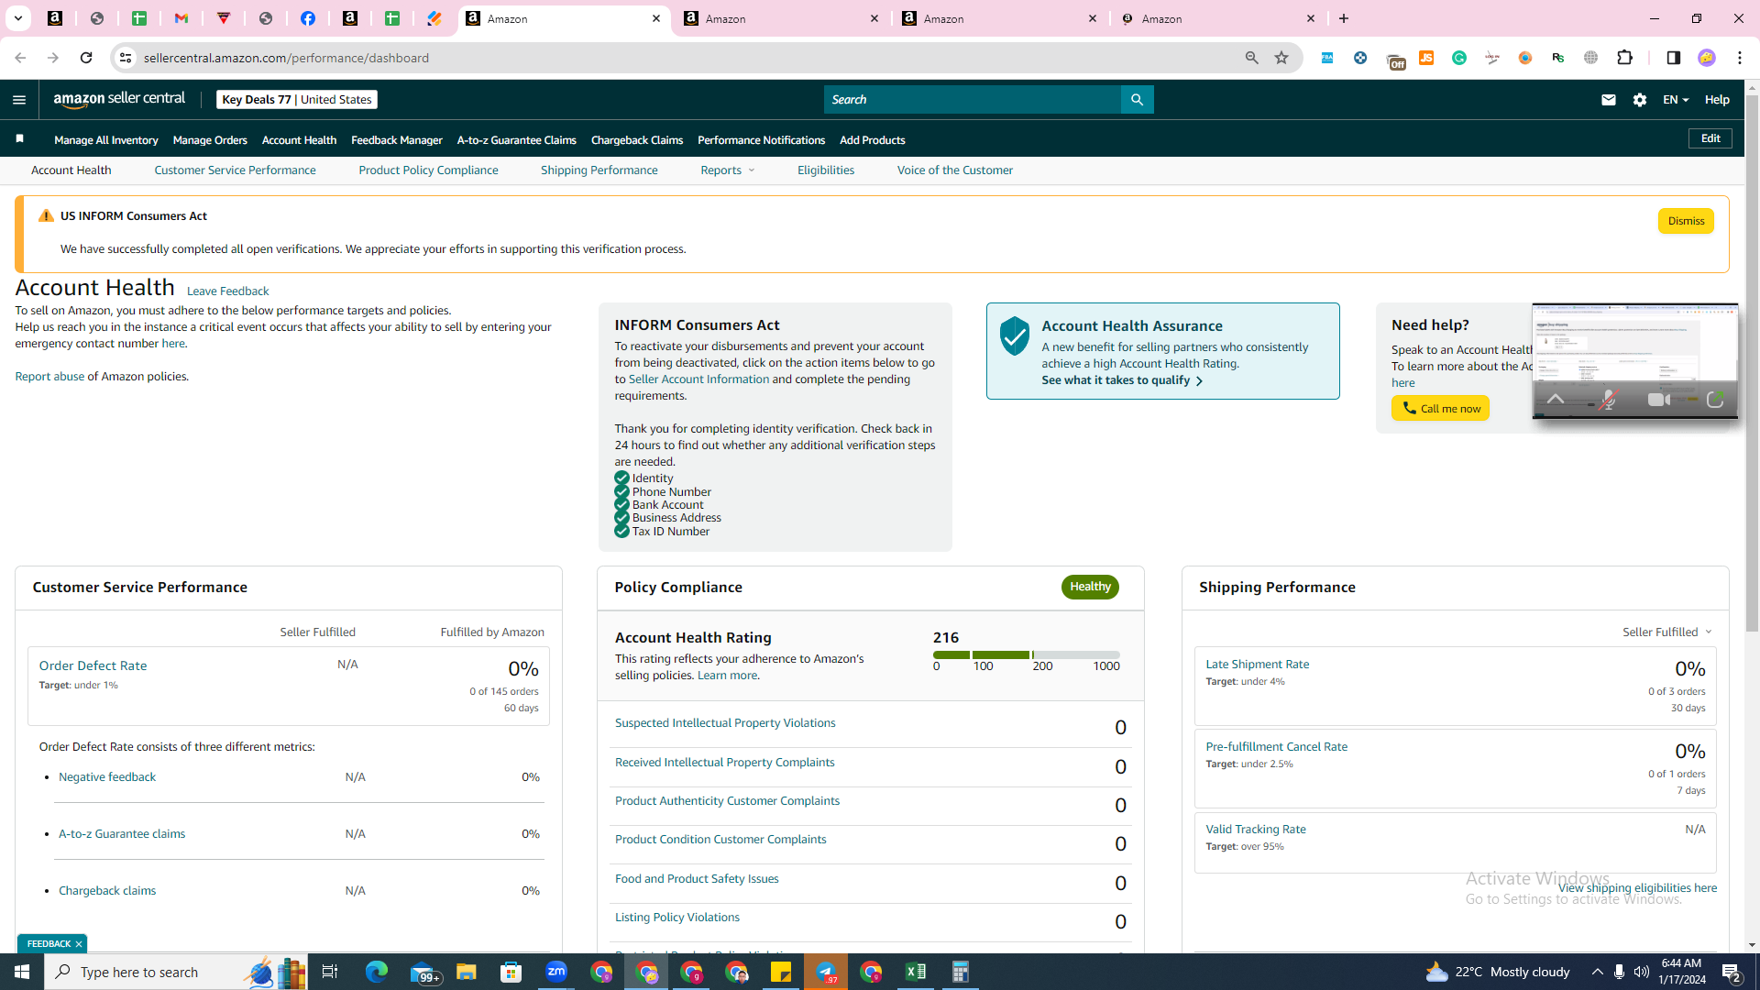Image resolution: width=1760 pixels, height=990 pixels.
Task: Open Calculator from the taskbar
Action: tap(961, 972)
